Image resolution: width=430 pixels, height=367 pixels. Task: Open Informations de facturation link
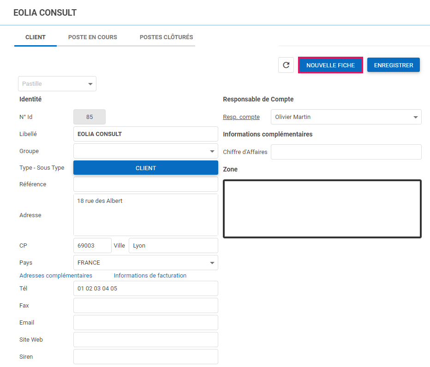point(150,276)
